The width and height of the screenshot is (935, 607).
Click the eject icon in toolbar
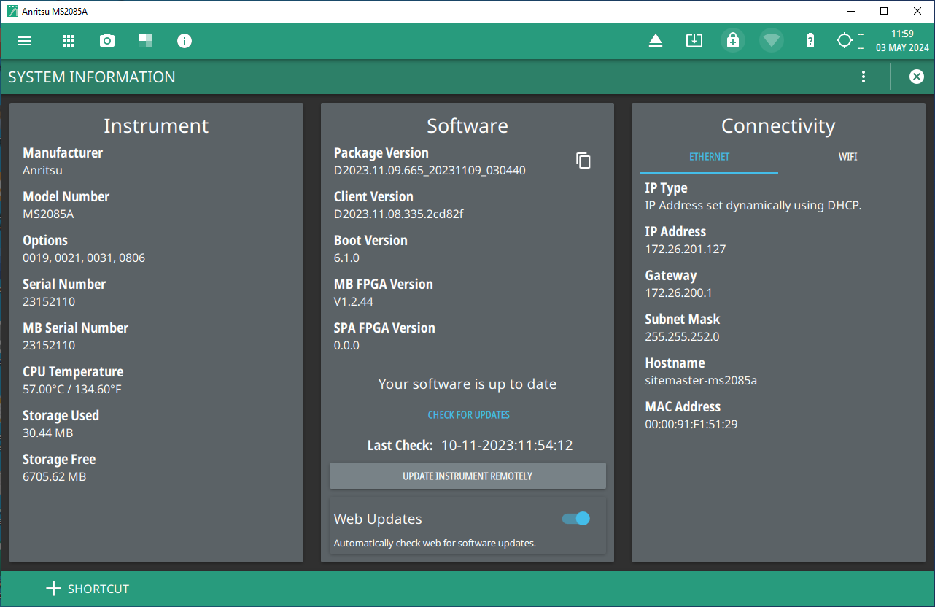point(656,41)
